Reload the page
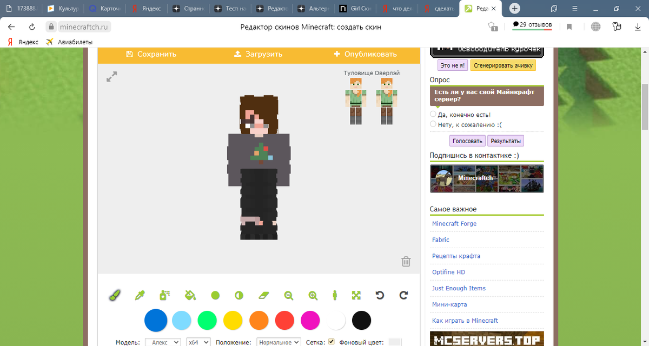Viewport: 649px width, 346px height. tap(32, 27)
